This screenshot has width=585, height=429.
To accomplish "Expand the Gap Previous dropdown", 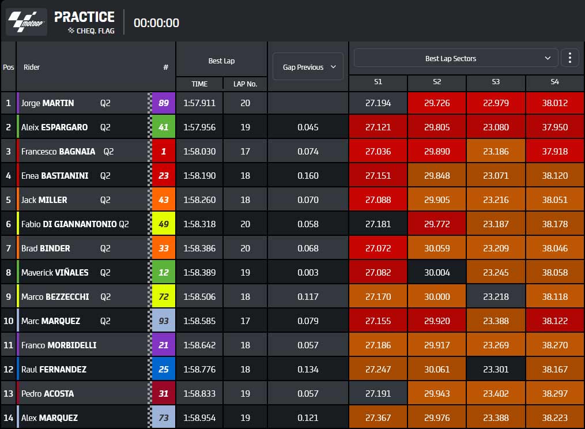I will tap(308, 67).
